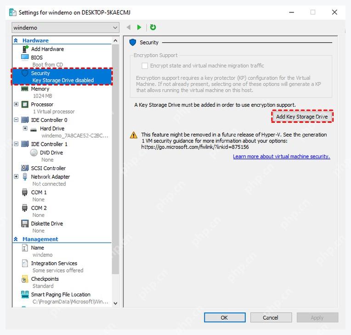This screenshot has height=335, width=351.
Task: Select the Diskette Drive floppy icon
Action: (25, 223)
